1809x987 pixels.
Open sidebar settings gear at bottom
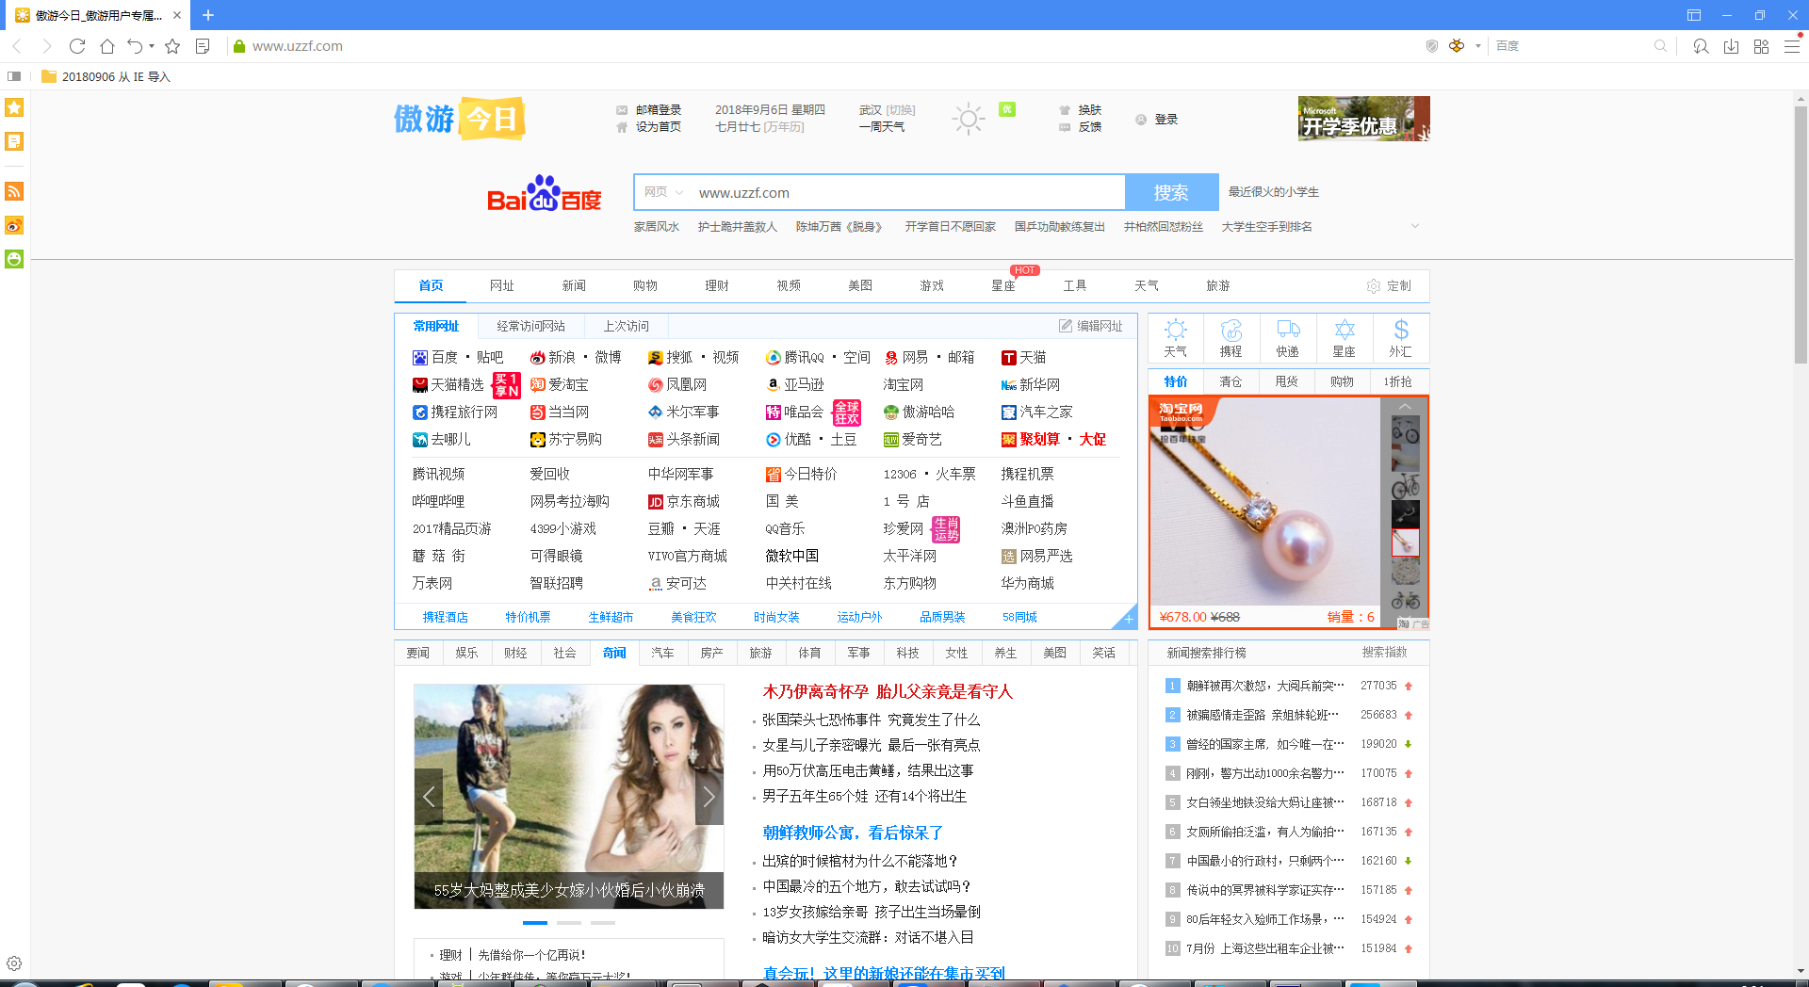[x=14, y=963]
